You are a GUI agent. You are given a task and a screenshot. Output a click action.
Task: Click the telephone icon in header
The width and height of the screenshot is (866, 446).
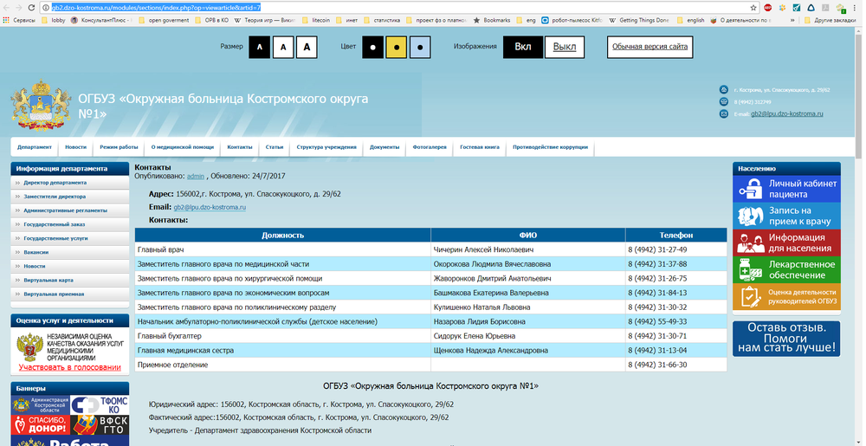(723, 101)
